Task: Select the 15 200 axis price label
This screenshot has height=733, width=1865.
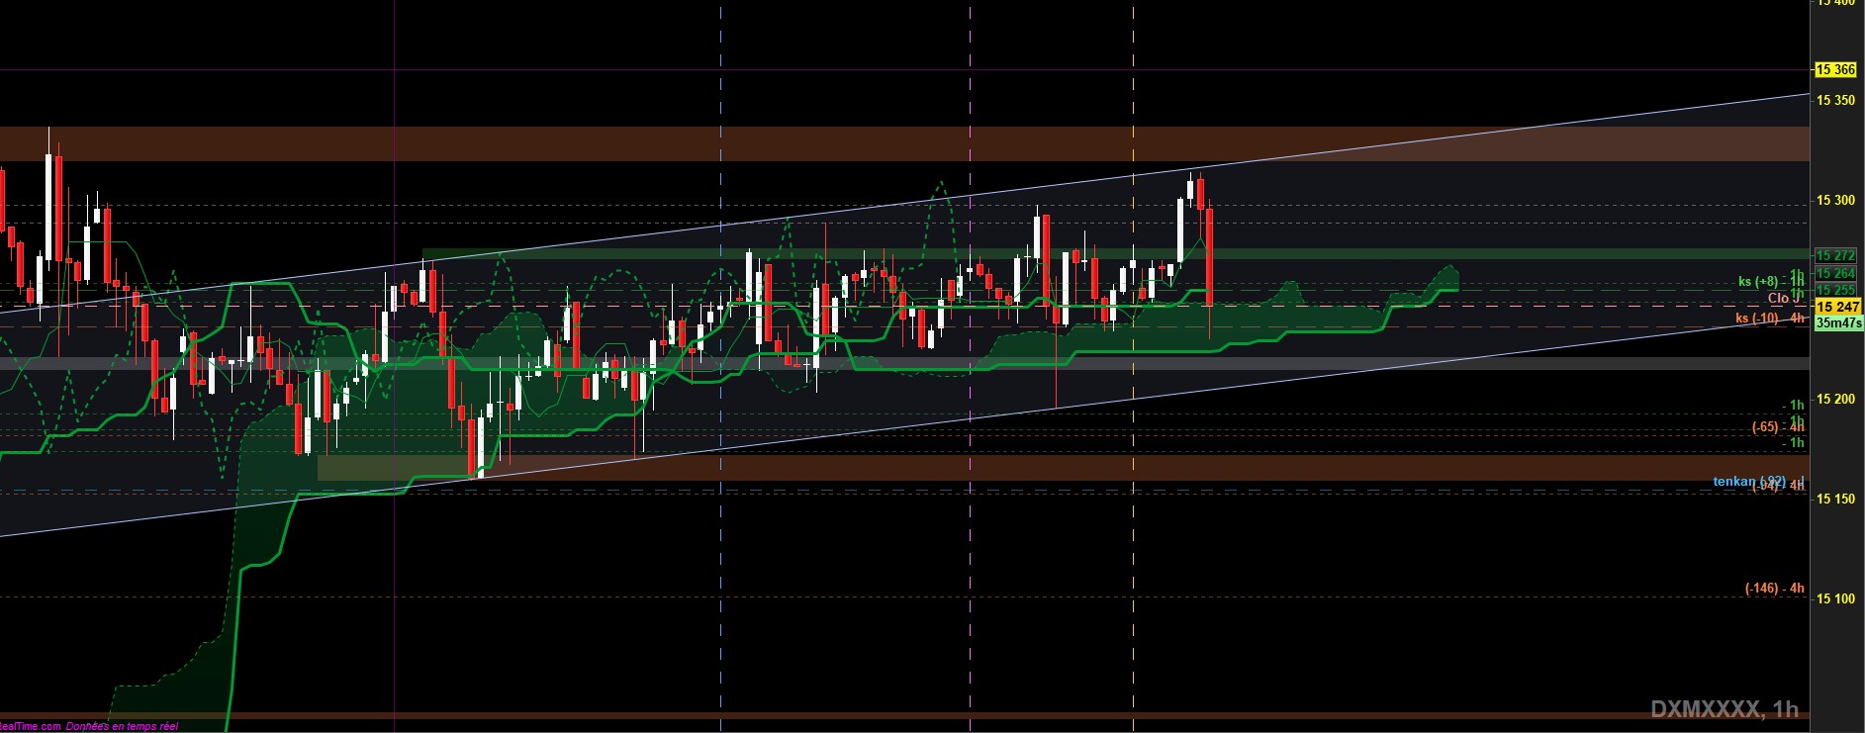Action: click(1835, 400)
